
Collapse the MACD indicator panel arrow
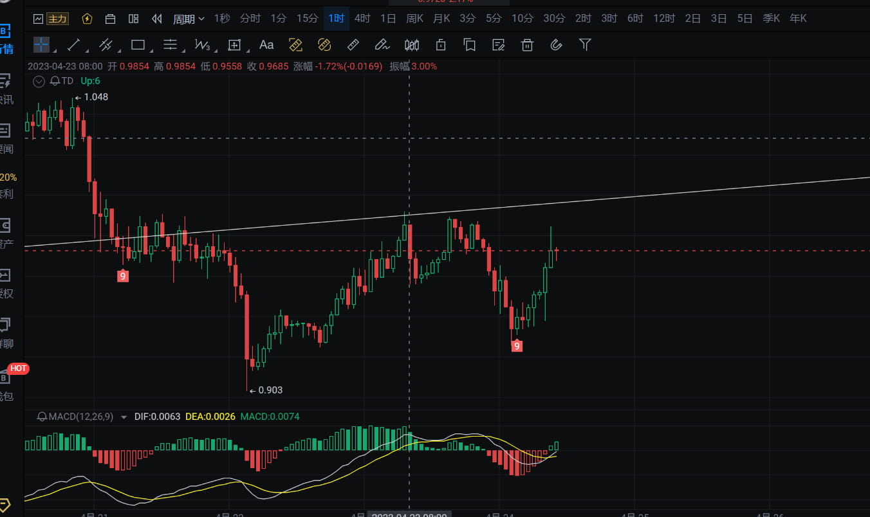click(122, 416)
